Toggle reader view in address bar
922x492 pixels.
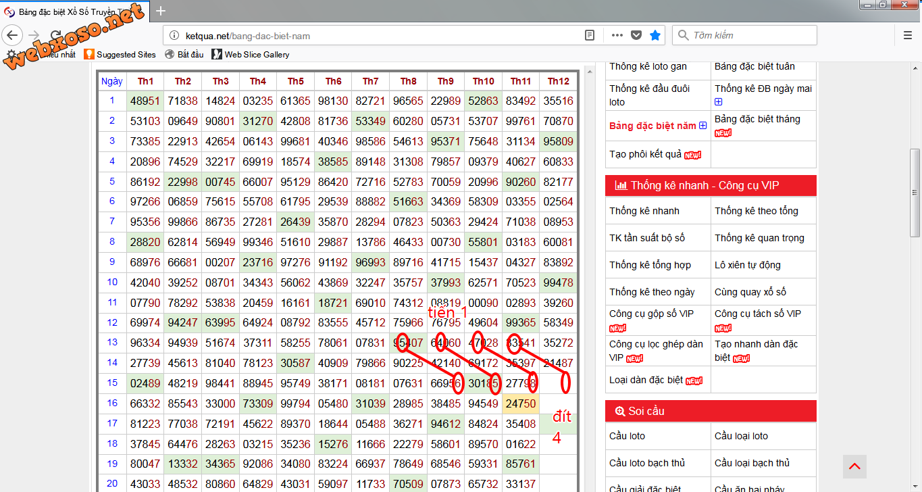(x=590, y=35)
